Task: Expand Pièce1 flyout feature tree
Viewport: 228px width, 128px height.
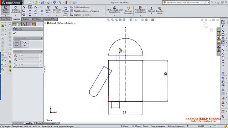Action: click(x=45, y=23)
